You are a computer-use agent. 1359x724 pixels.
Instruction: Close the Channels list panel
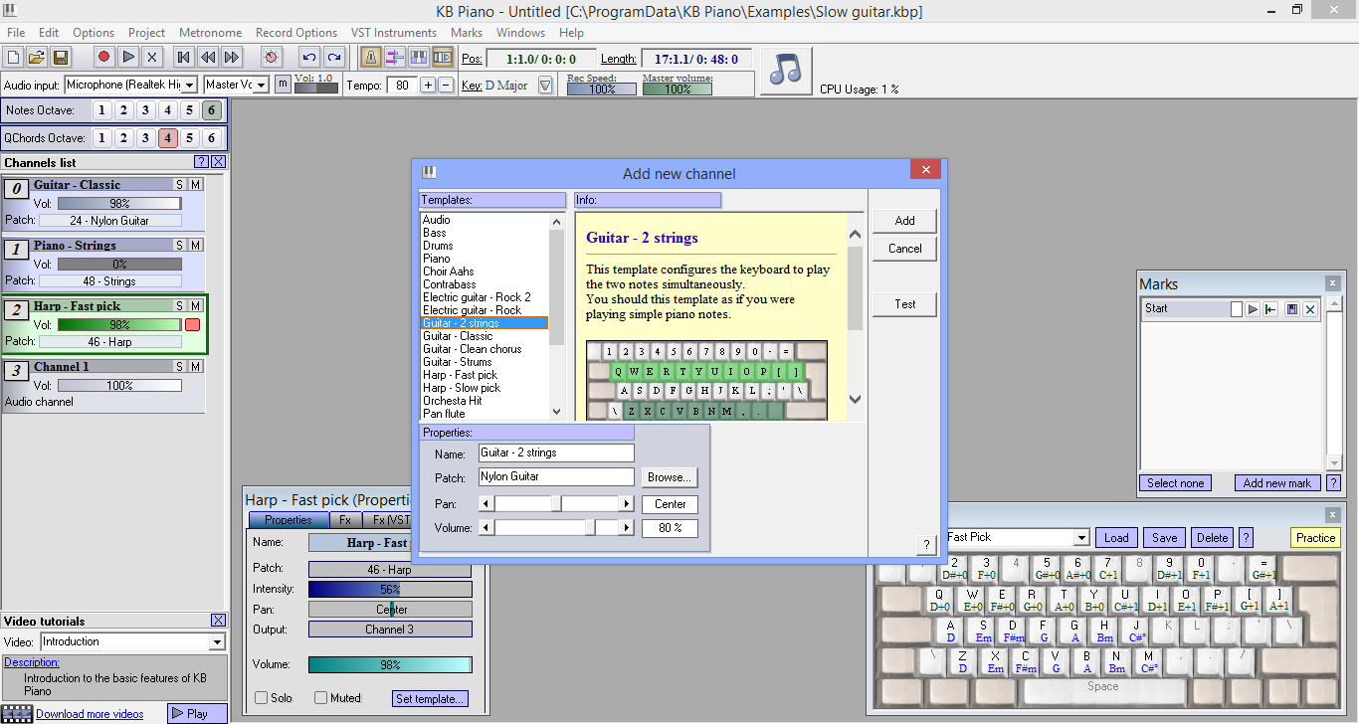point(219,162)
